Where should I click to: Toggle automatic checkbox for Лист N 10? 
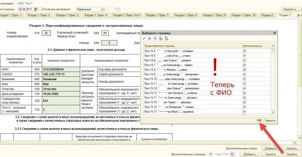[244, 79]
